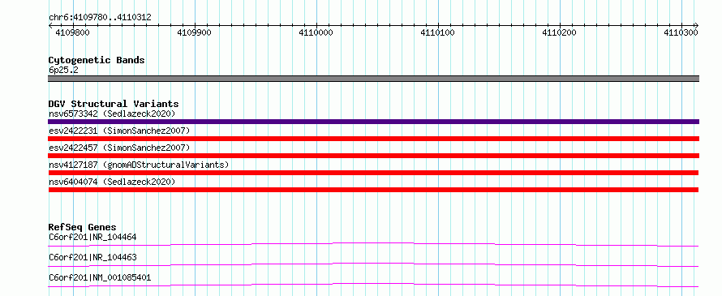The width and height of the screenshot is (722, 296).
Task: Click the 6p25.2 band label
Action: pos(62,70)
